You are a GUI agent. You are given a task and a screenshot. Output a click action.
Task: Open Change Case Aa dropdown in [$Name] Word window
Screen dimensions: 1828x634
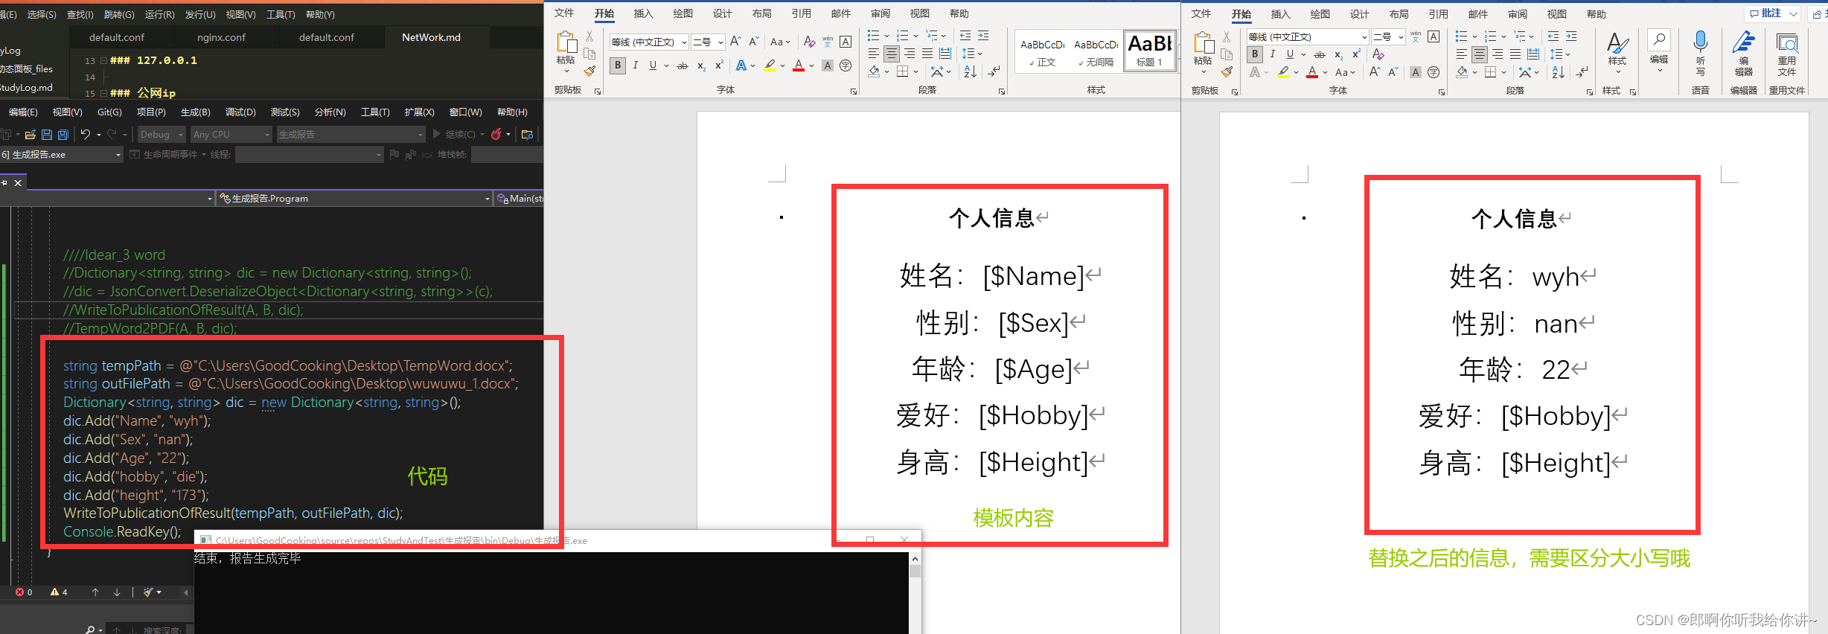779,42
